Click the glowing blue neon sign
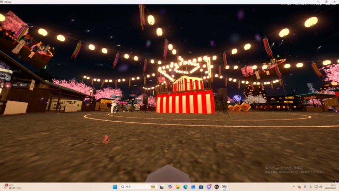The width and height of the screenshot is (339, 191). [x=237, y=98]
